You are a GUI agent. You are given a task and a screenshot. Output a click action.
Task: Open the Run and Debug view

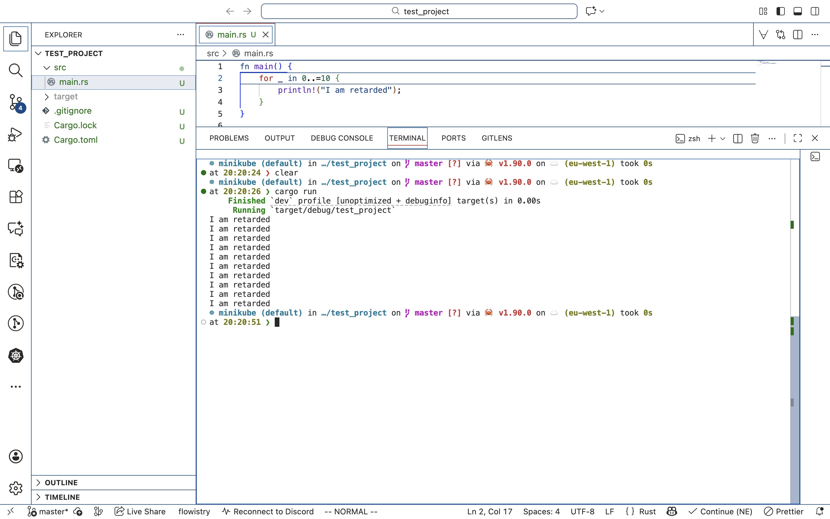pos(15,134)
